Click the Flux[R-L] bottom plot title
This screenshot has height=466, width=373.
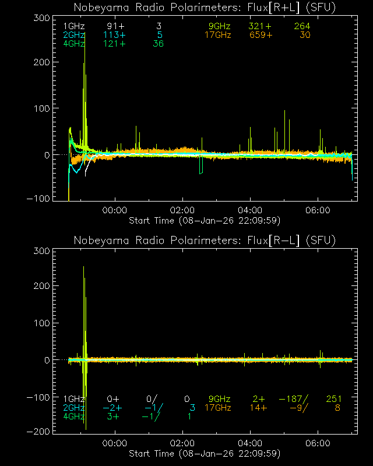click(205, 241)
